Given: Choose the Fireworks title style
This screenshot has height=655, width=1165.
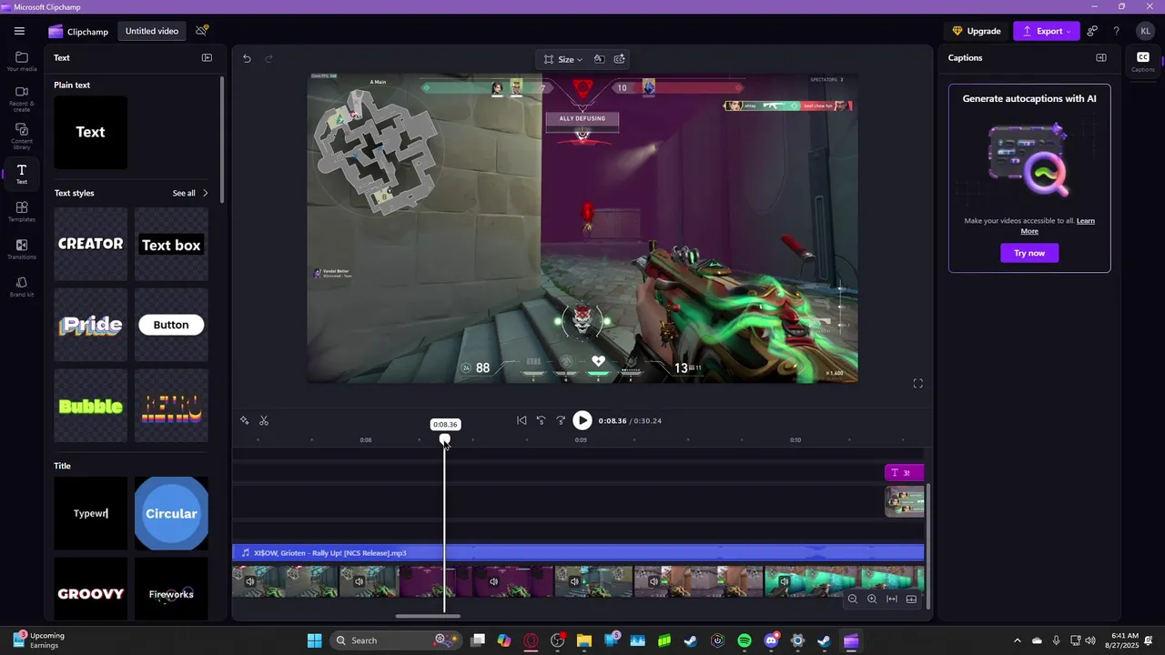Looking at the screenshot, I should click(171, 589).
